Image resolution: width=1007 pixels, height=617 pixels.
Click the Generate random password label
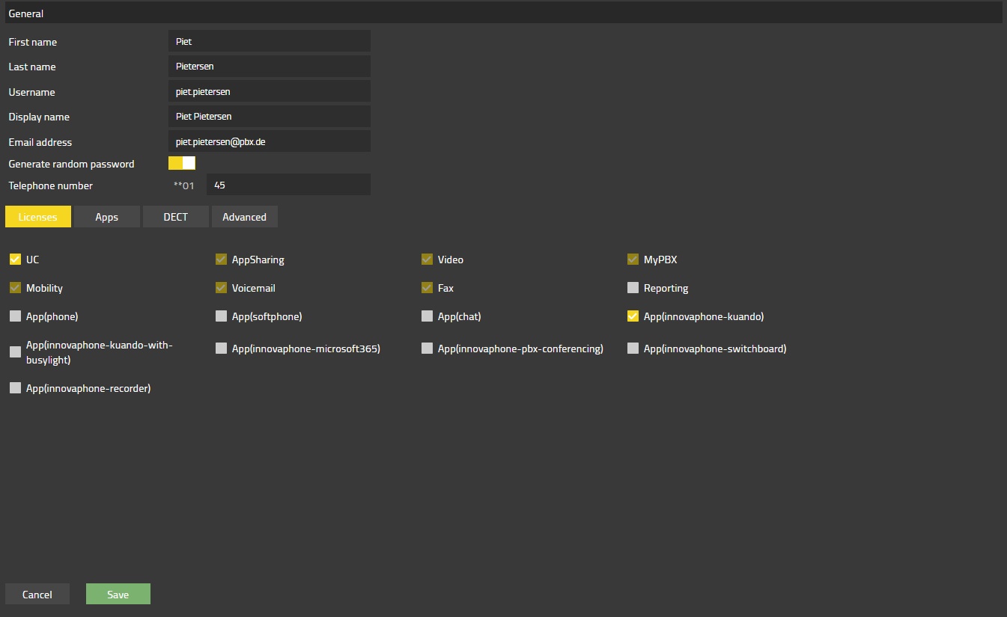pyautogui.click(x=71, y=164)
